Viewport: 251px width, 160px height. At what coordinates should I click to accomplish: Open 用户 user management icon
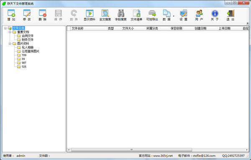[199, 13]
